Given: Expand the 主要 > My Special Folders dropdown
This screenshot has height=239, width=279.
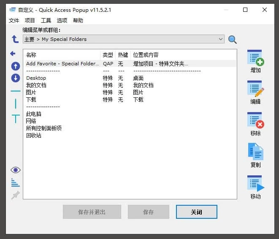Looking at the screenshot, I should pyautogui.click(x=221, y=39).
